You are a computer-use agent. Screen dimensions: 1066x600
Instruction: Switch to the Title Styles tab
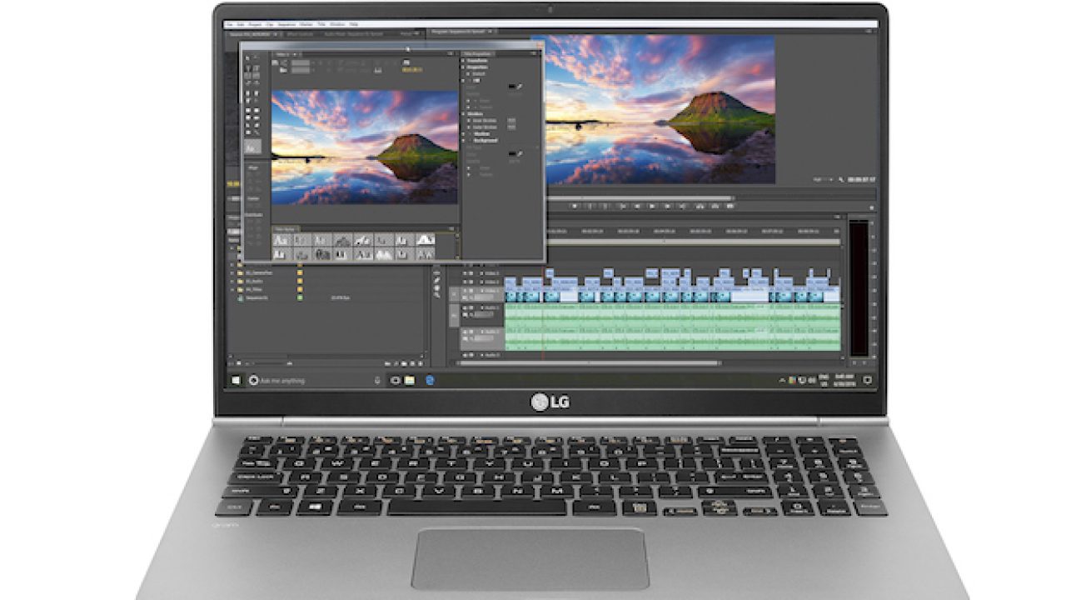pyautogui.click(x=285, y=229)
